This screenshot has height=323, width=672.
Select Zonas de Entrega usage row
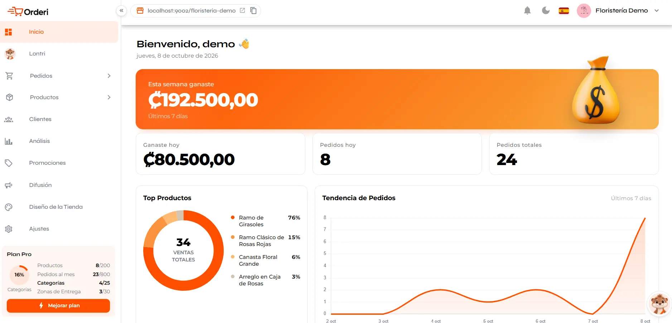point(73,291)
